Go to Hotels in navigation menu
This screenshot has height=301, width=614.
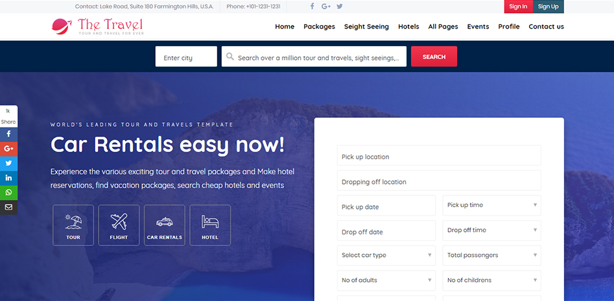pyautogui.click(x=408, y=27)
